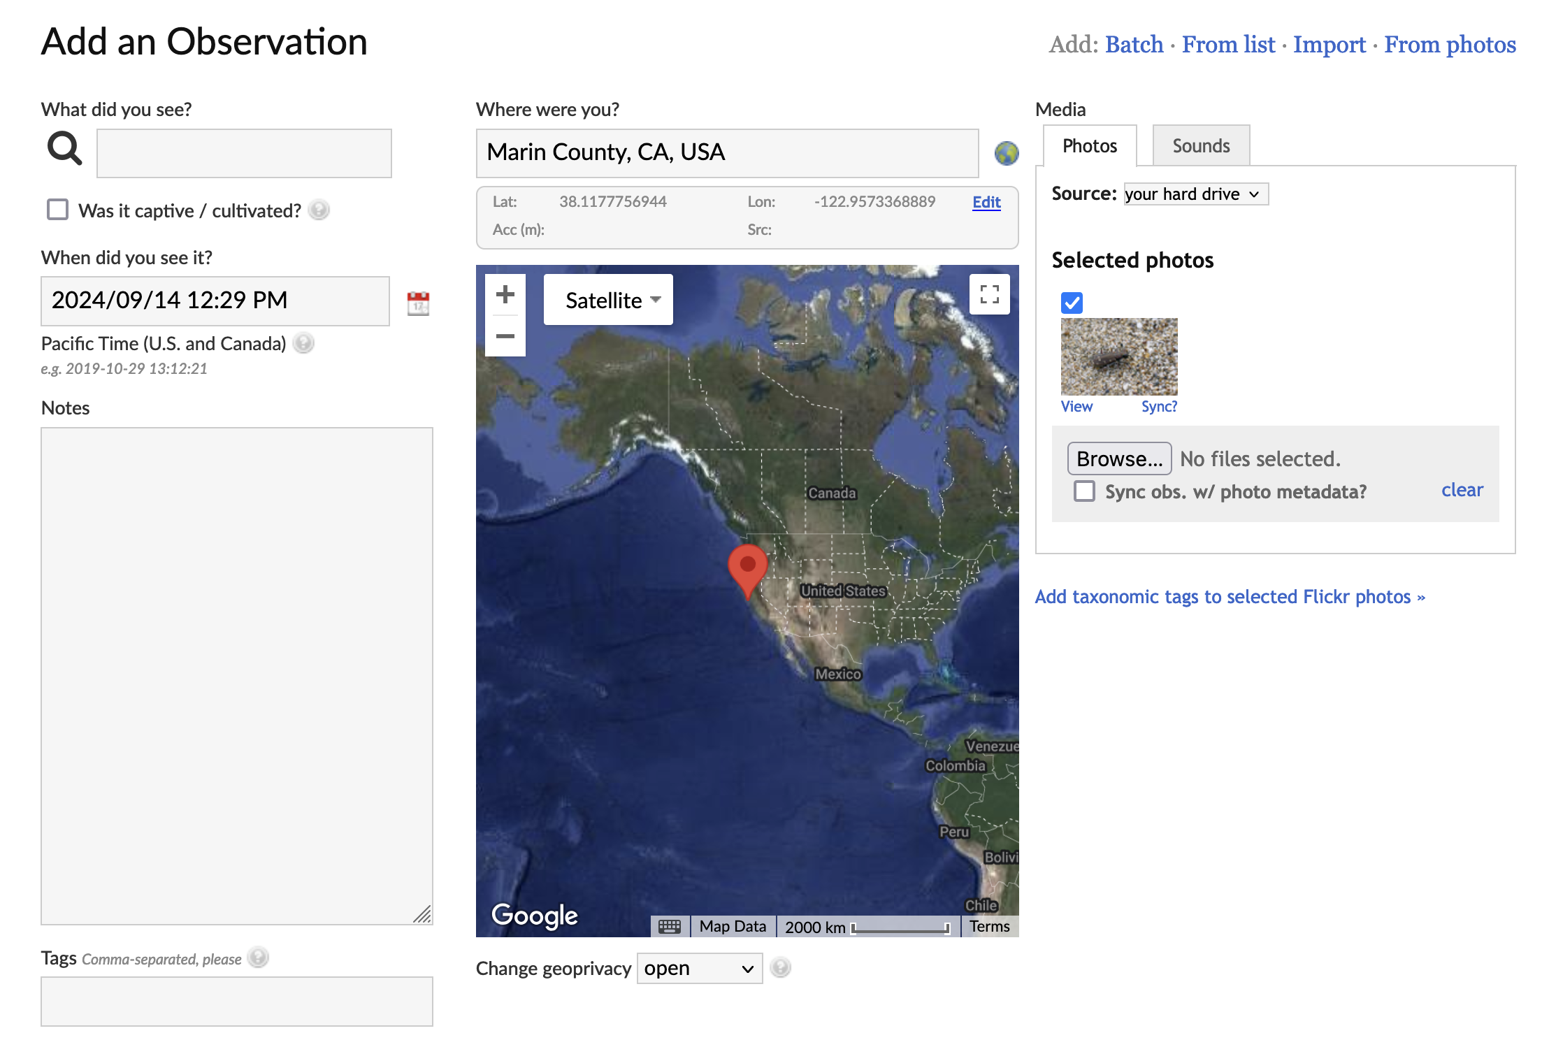The height and width of the screenshot is (1040, 1542).
Task: Click the species search magnifier icon
Action: pyautogui.click(x=64, y=148)
